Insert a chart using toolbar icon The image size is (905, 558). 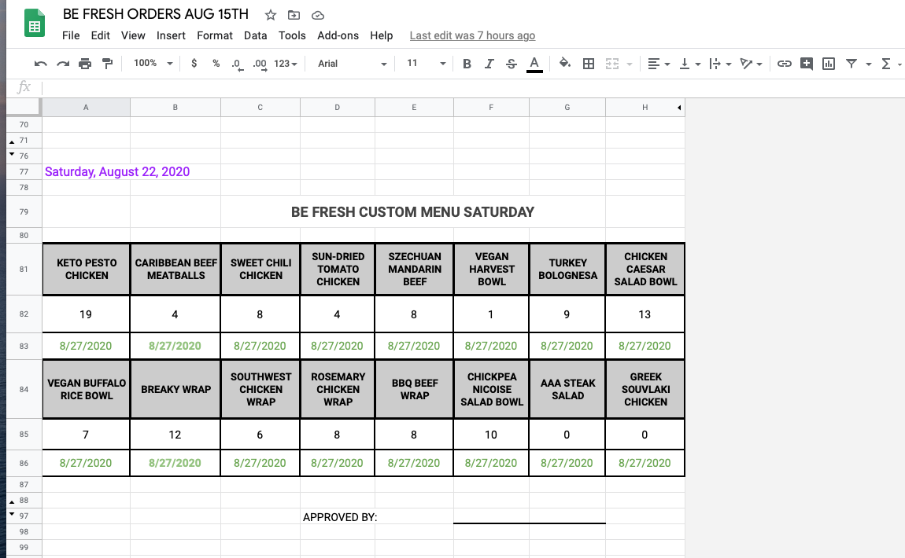828,64
